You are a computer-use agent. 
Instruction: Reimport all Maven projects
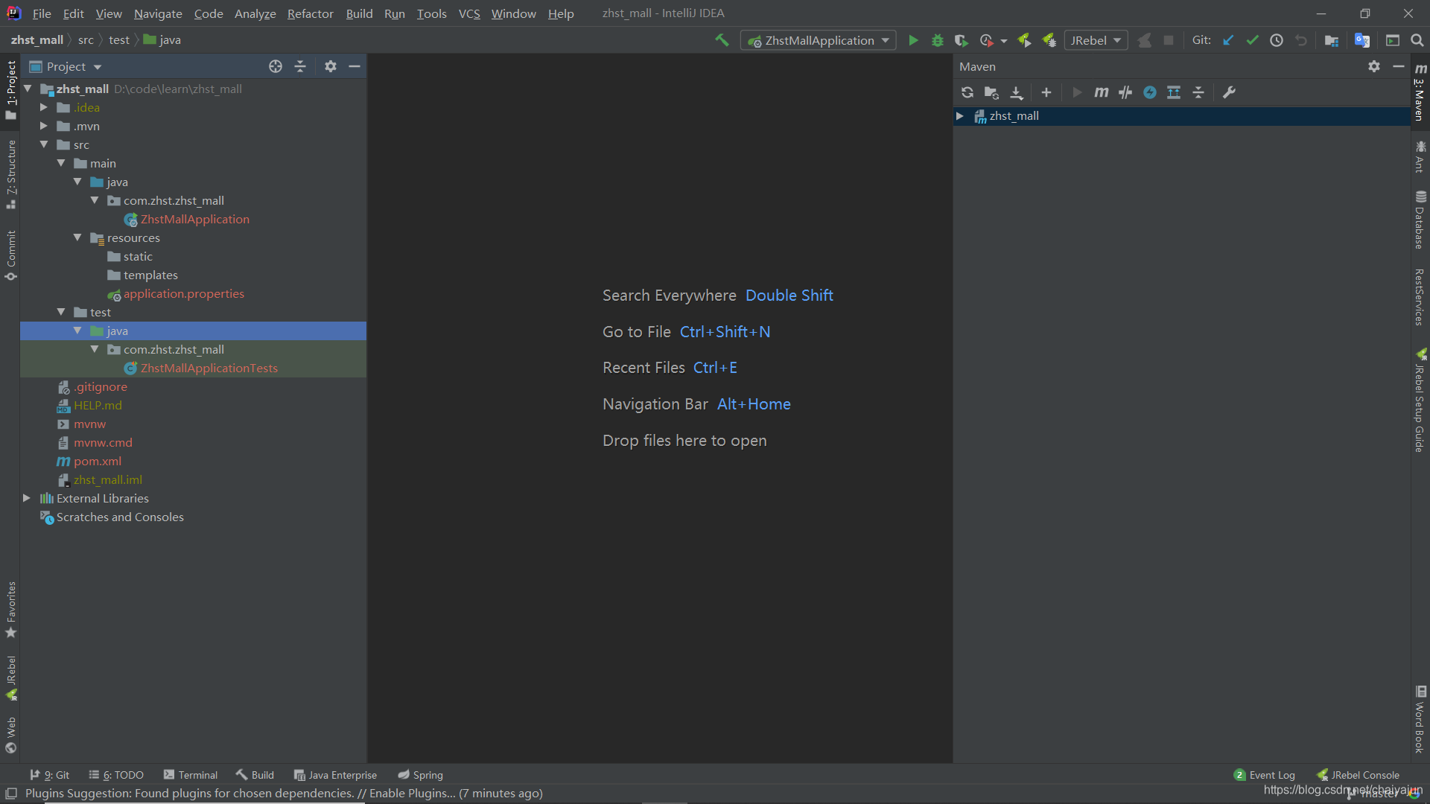967,92
